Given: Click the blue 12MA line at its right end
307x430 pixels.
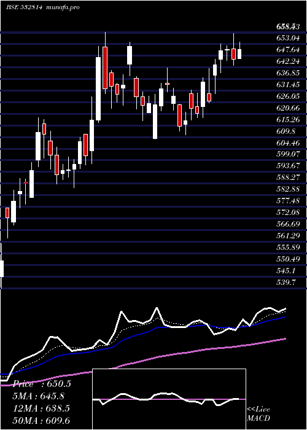Looking at the screenshot, I should coord(284,318).
